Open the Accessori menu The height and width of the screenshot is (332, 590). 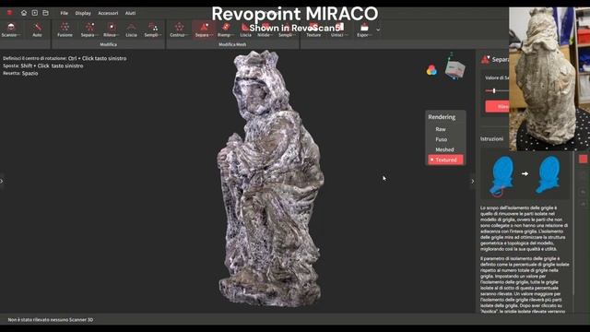point(108,13)
